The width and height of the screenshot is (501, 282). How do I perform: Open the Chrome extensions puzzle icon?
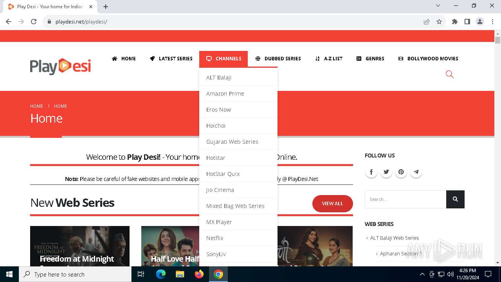pyautogui.click(x=455, y=22)
